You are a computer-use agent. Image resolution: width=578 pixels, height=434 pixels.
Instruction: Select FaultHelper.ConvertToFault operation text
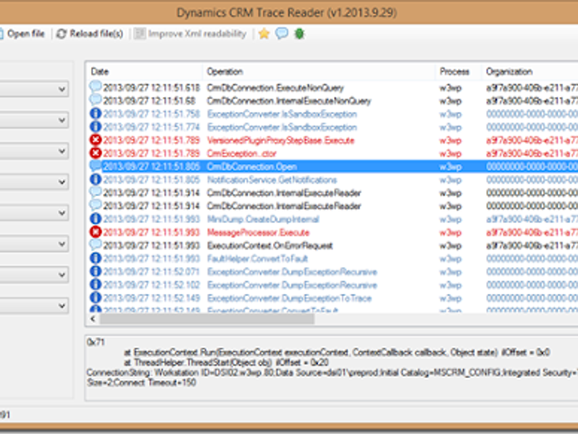tap(257, 259)
